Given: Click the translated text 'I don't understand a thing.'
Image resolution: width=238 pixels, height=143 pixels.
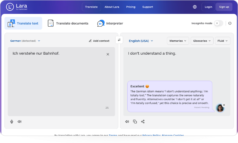Looking at the screenshot, I should [152, 53].
